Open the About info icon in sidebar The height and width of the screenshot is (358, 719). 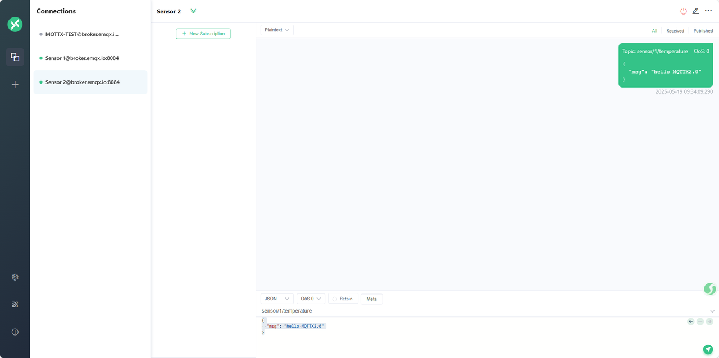(15, 332)
